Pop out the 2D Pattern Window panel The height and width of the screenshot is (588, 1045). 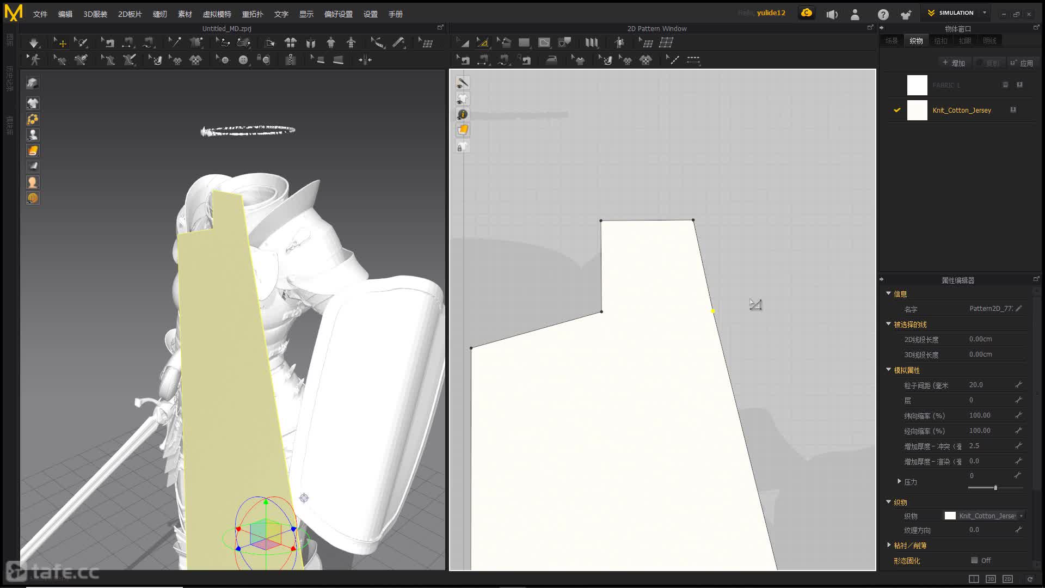tap(870, 27)
